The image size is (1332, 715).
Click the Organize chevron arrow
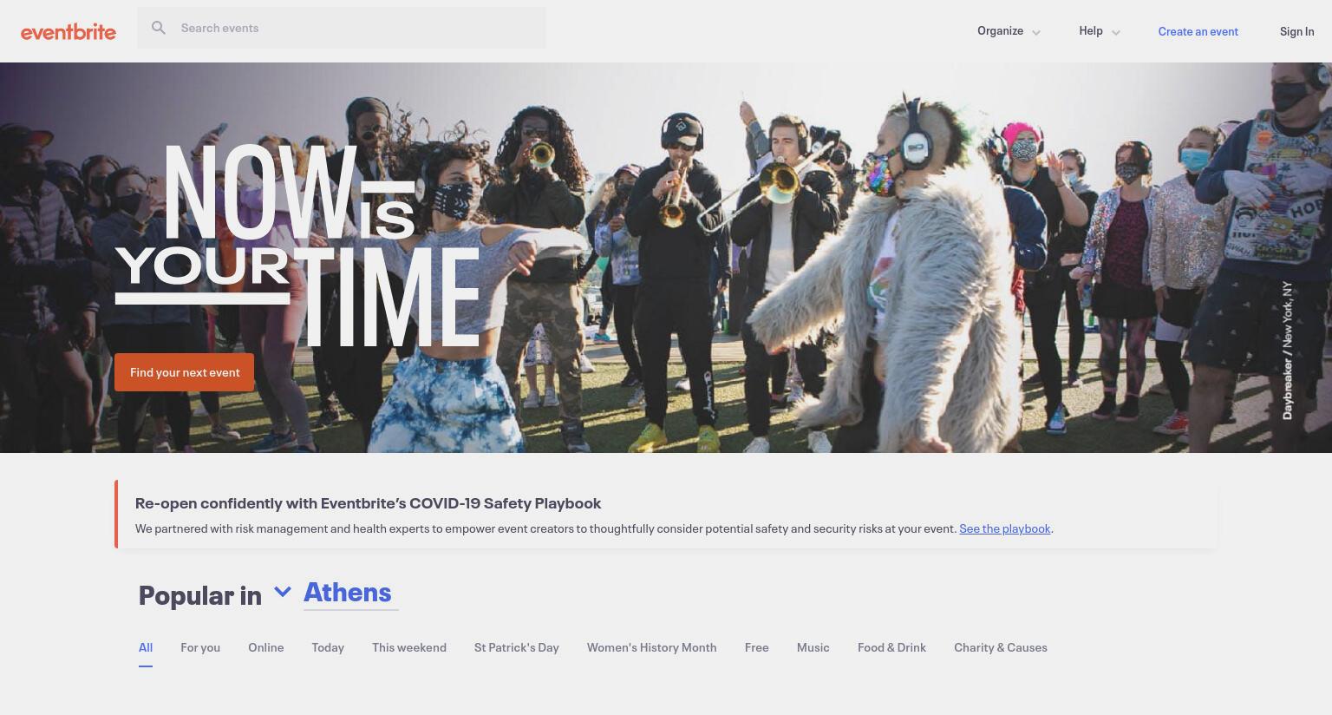1035,32
